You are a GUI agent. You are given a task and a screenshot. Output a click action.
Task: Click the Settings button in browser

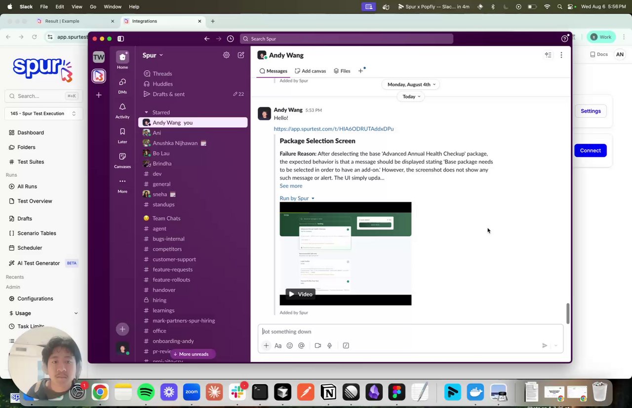pyautogui.click(x=591, y=111)
